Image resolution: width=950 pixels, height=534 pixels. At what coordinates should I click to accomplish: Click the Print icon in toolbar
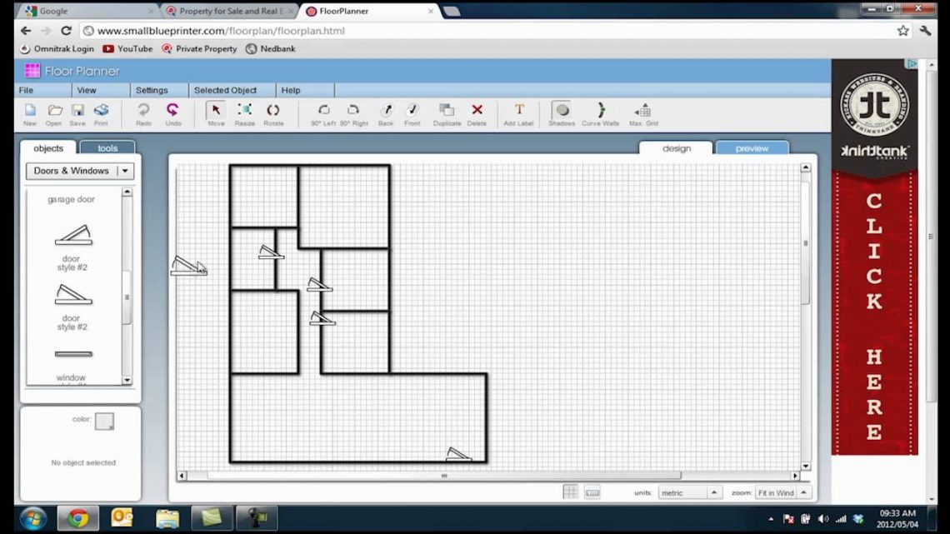(101, 112)
